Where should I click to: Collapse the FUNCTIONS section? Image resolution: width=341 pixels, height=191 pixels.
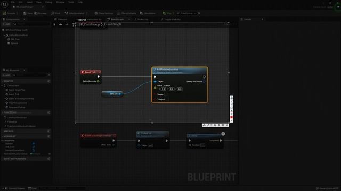2,112
